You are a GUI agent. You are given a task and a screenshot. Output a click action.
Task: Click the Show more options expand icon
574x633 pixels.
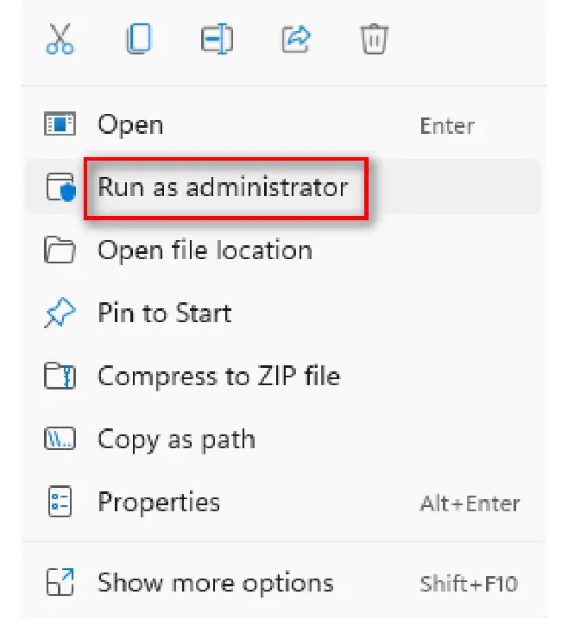coord(60,582)
